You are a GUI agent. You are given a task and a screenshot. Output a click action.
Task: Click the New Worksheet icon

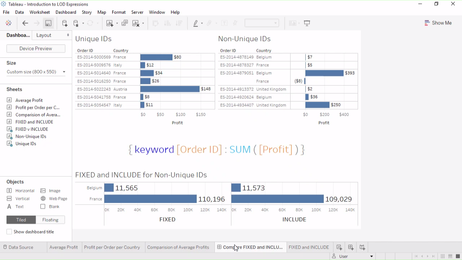(x=339, y=247)
